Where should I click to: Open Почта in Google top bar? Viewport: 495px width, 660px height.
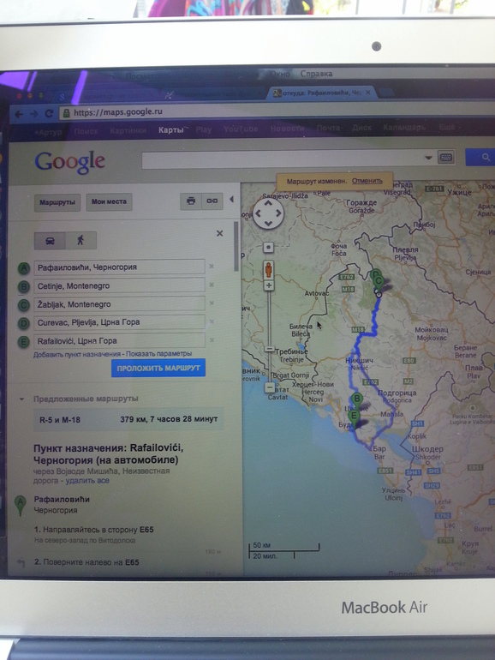click(x=328, y=128)
